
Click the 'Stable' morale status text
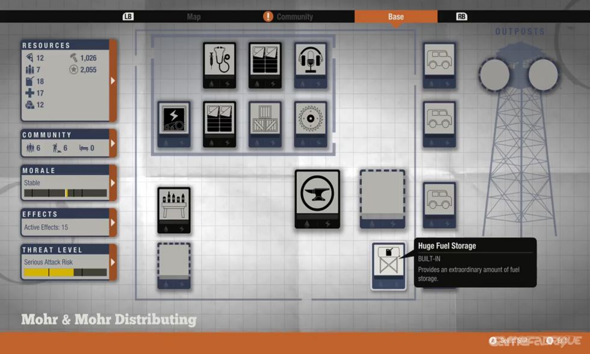pos(32,183)
